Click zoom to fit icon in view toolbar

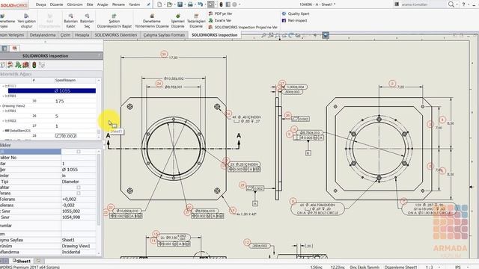coord(263,35)
